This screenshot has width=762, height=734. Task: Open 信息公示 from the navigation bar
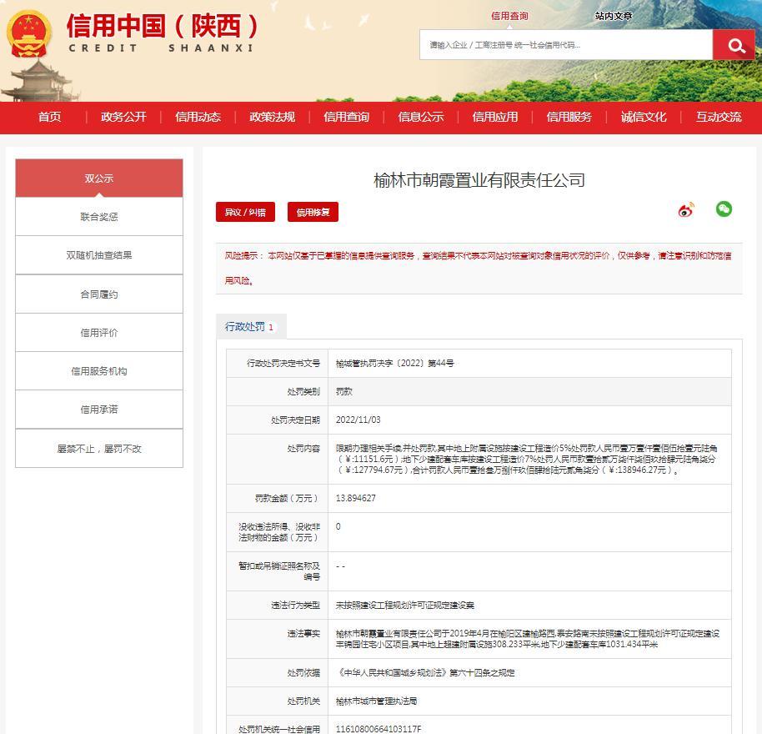pos(420,117)
